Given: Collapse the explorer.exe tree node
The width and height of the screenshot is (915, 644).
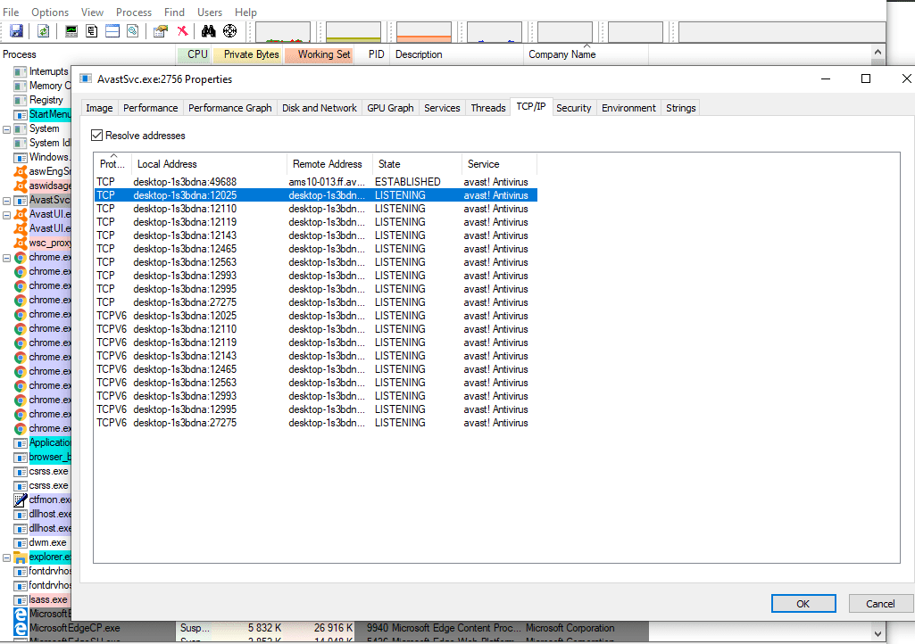Looking at the screenshot, I should click(x=7, y=557).
